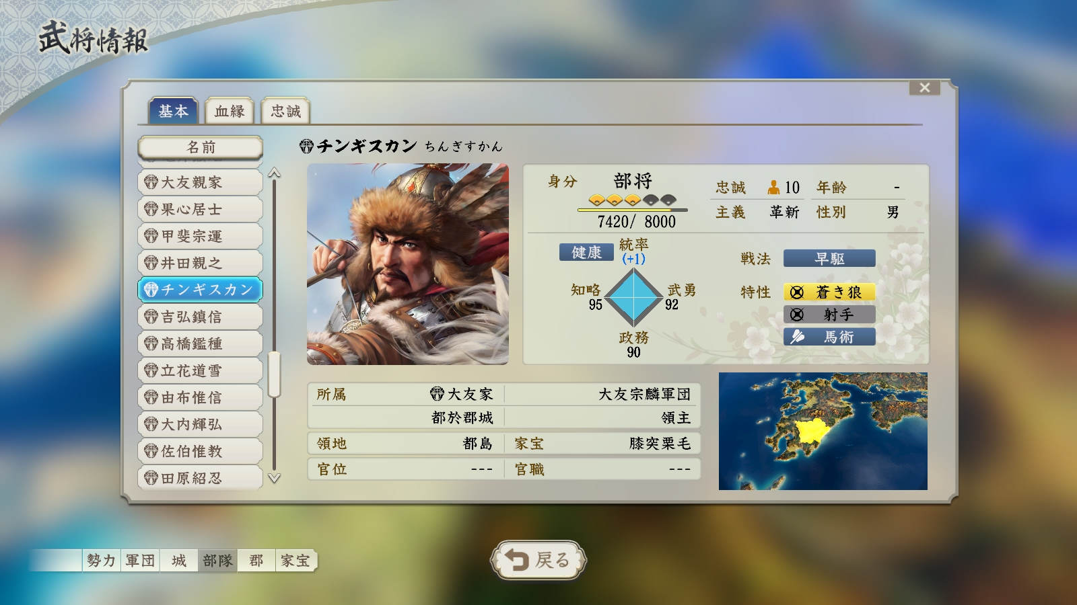Sort list by 名前 header
Image resolution: width=1077 pixels, height=605 pixels.
(201, 147)
